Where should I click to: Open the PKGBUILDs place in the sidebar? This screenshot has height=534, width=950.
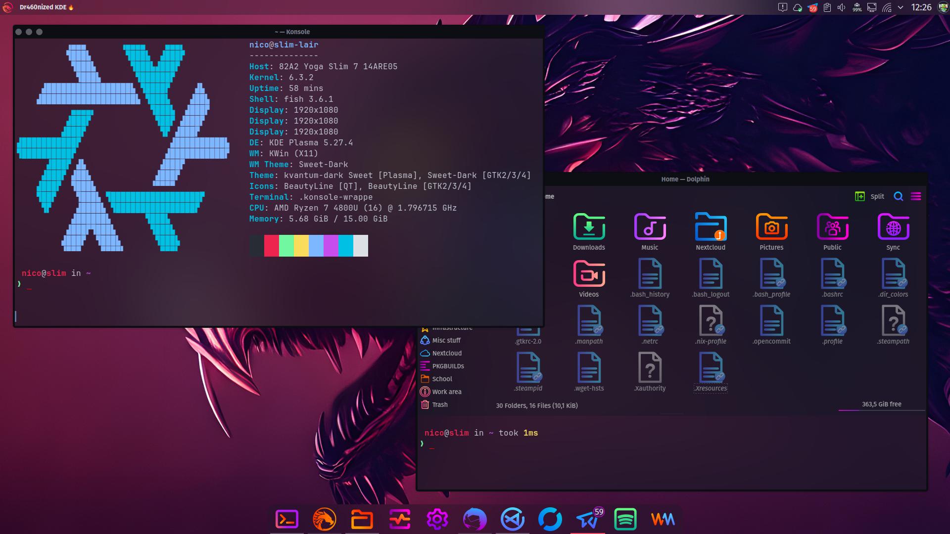[x=448, y=366]
